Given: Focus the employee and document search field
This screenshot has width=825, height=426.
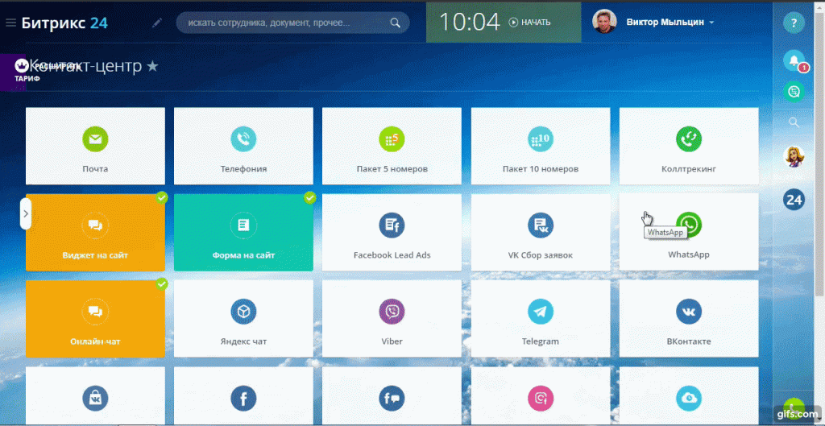Looking at the screenshot, I should (x=292, y=23).
